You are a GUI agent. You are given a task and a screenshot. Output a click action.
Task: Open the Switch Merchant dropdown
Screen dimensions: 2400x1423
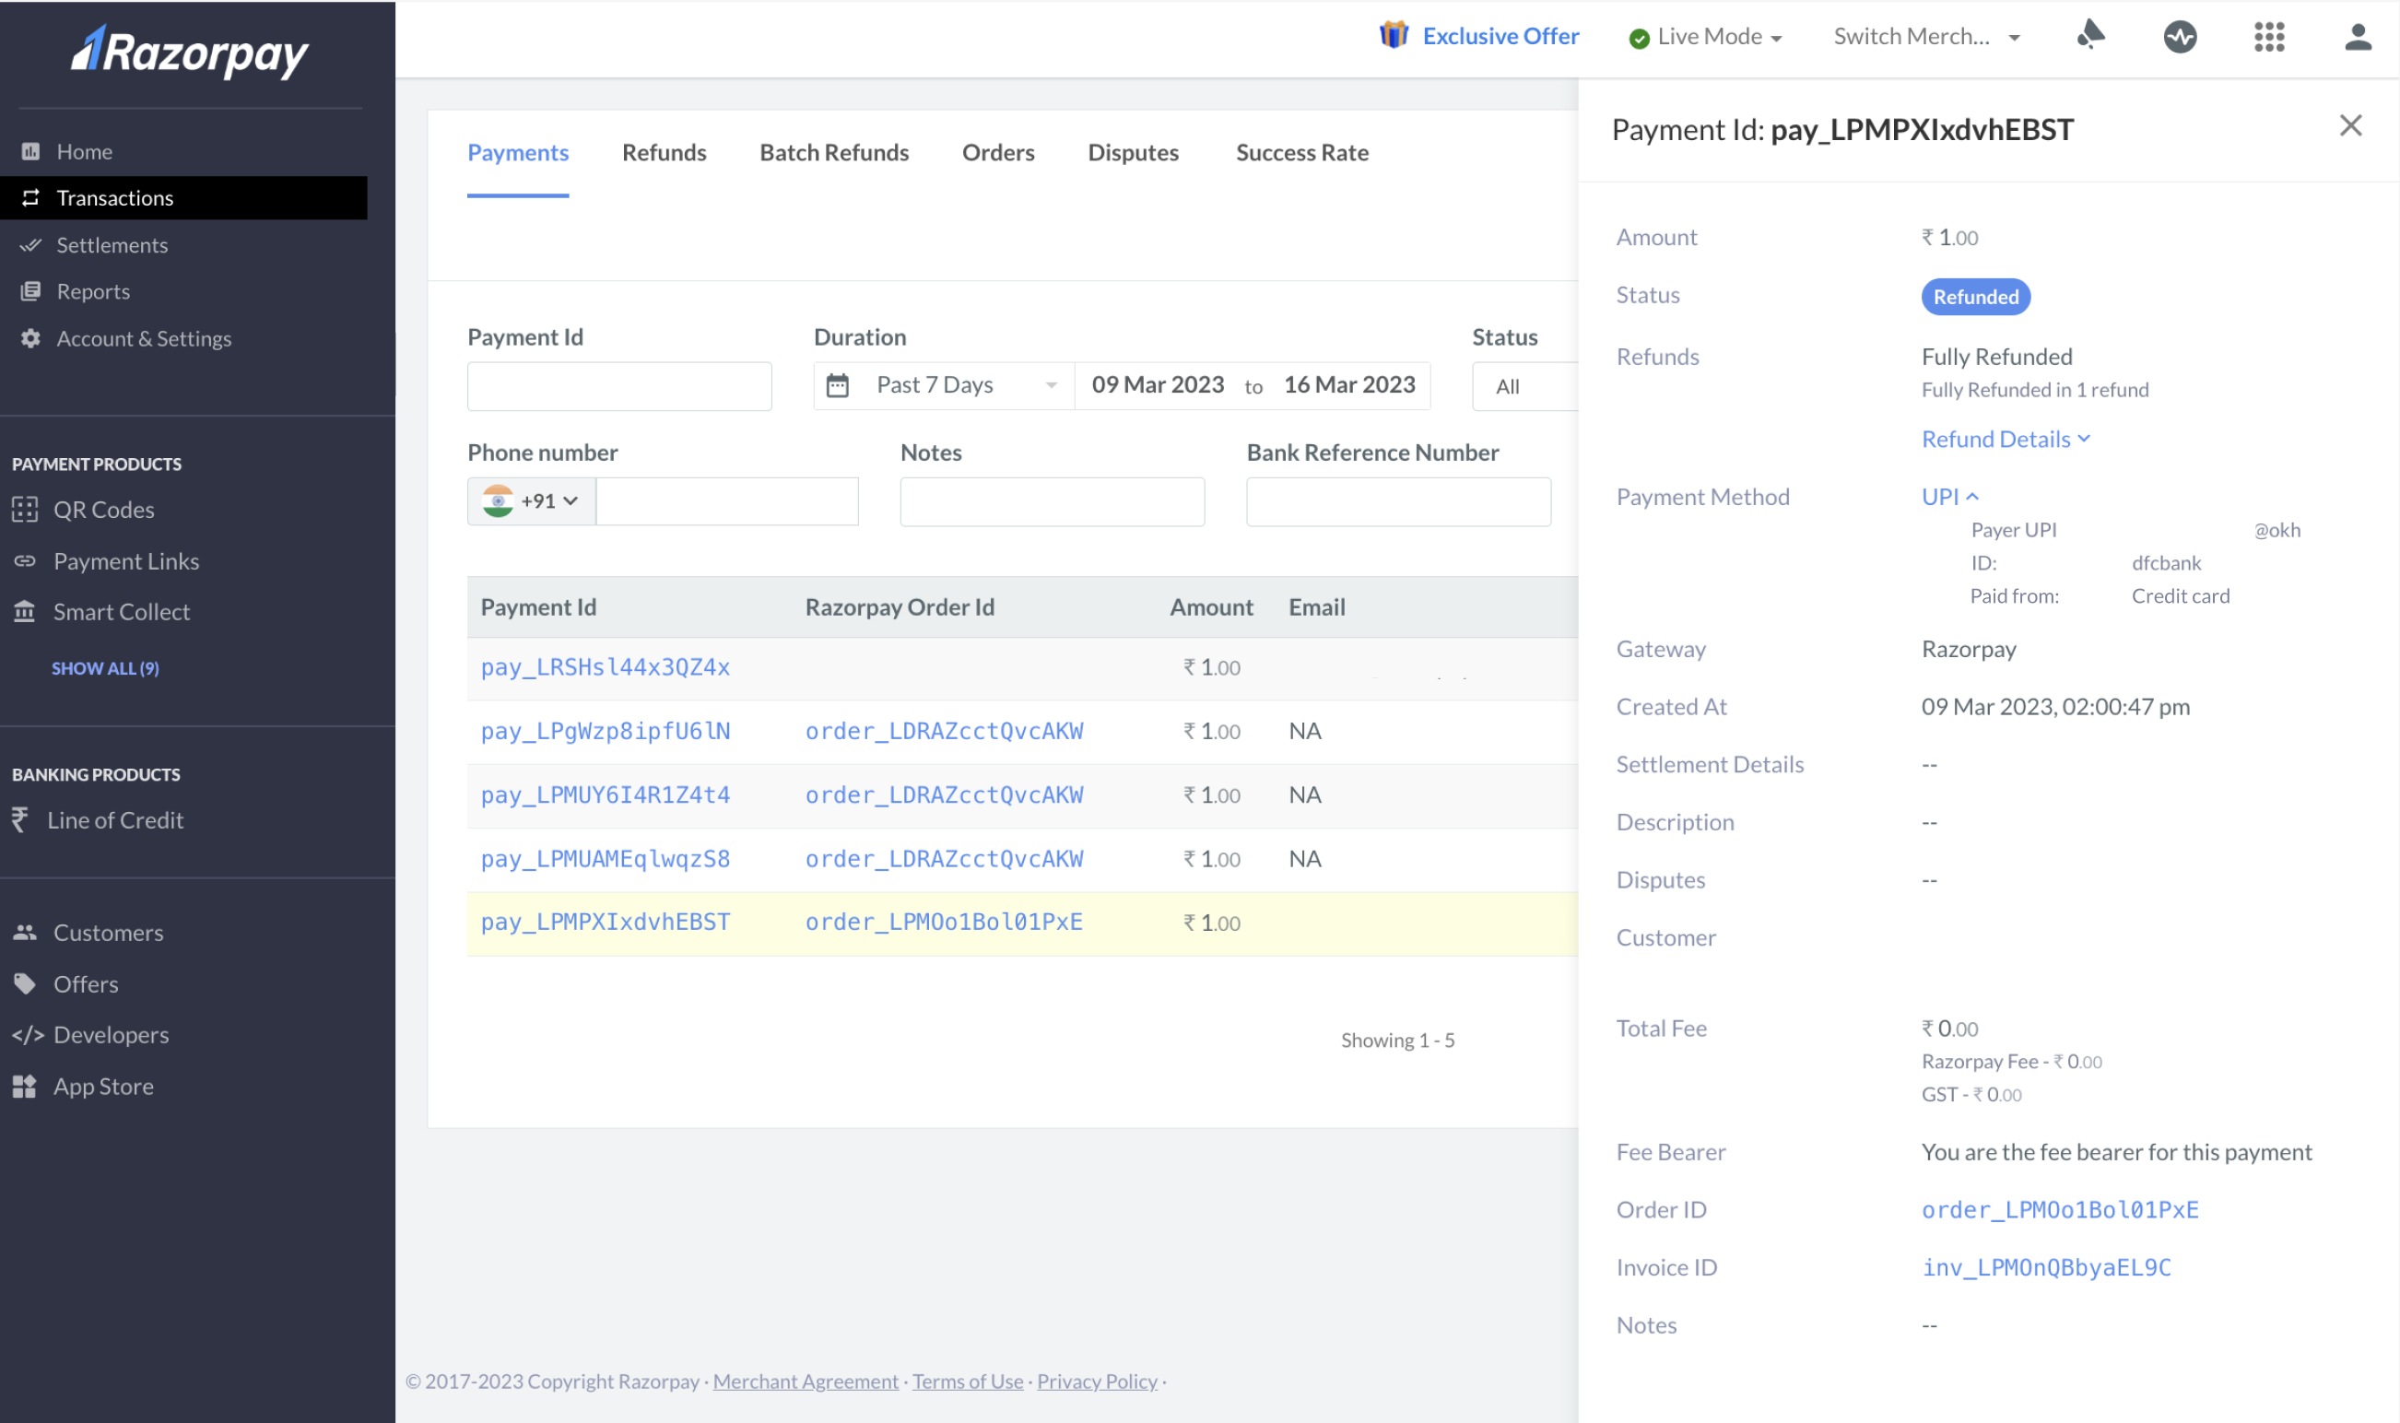[1927, 37]
